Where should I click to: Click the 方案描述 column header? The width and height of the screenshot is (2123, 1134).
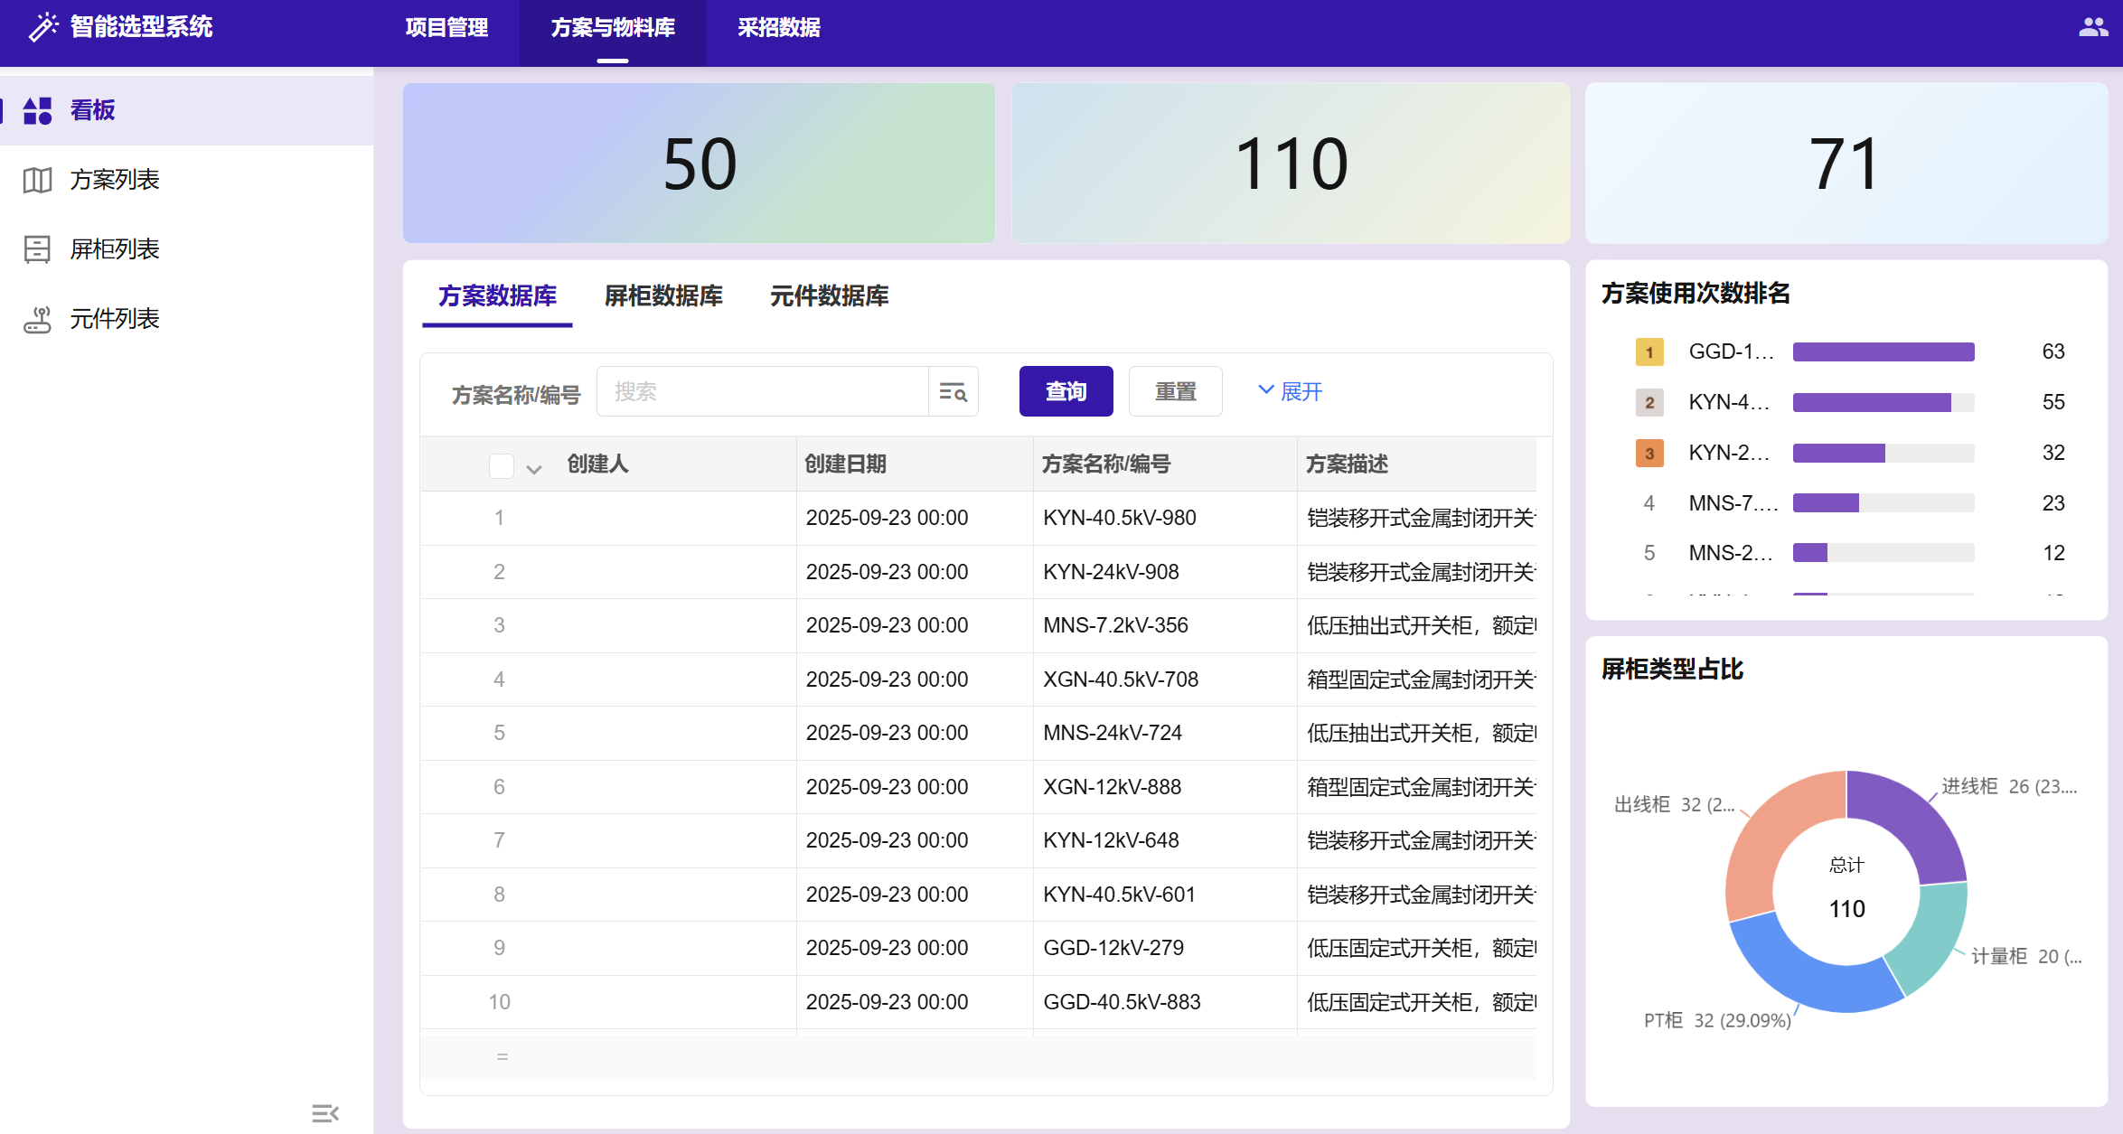[1416, 464]
